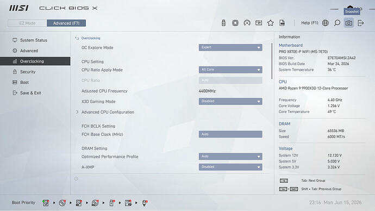The image size is (375, 211).
Task: Take a Snapshot with camera icon
Action: [x=349, y=23]
